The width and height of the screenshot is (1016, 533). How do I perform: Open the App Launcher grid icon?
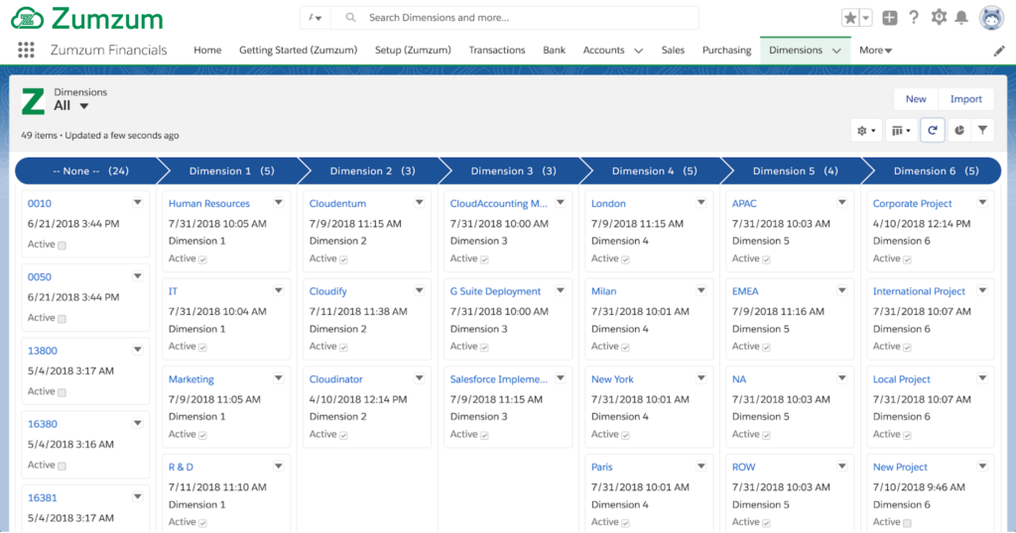point(26,50)
